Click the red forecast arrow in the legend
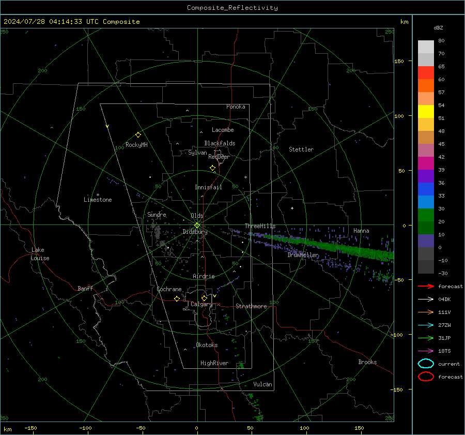The height and width of the screenshot is (435, 465). [x=426, y=286]
